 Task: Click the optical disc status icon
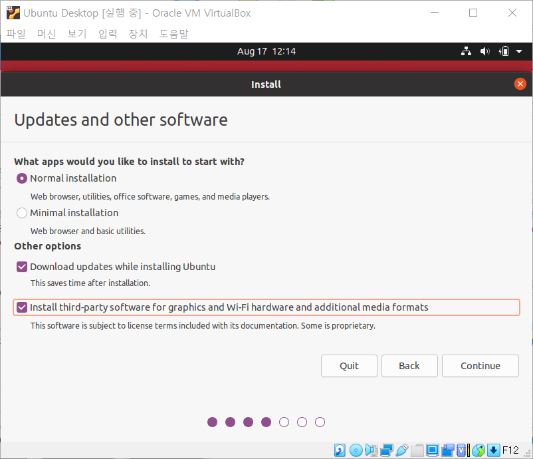[356, 450]
